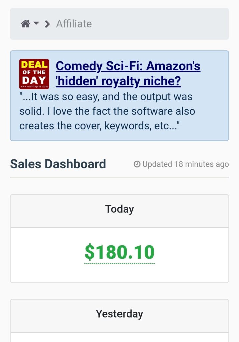
Task: Click the warriorplus.com text on the deal badge
Action: coord(34,87)
